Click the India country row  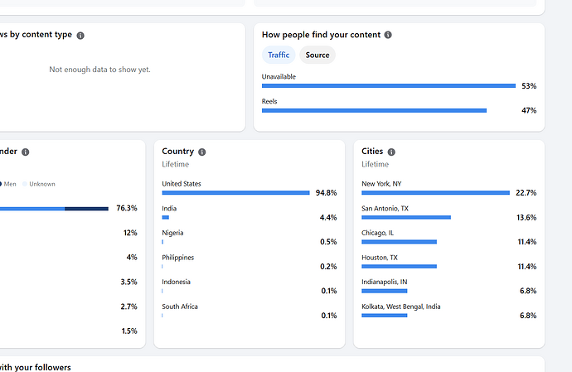(x=250, y=213)
